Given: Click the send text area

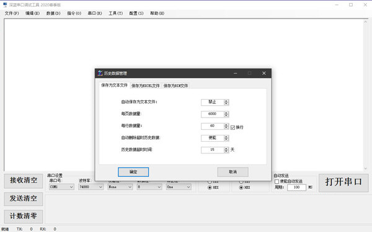Looking at the screenshot, I should (x=208, y=209).
